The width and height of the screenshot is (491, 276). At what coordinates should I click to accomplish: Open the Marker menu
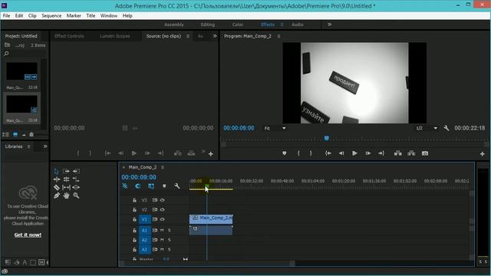(74, 15)
